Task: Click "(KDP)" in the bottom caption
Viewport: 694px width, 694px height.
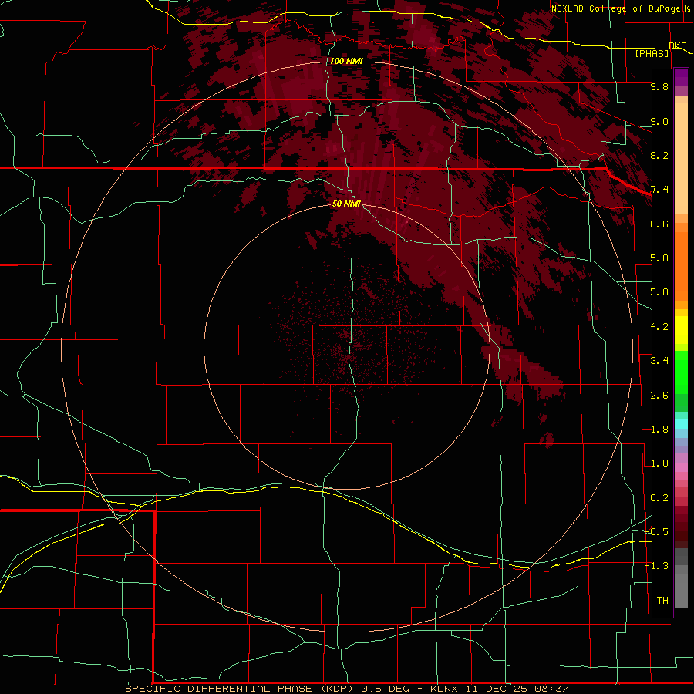Action: 336,689
